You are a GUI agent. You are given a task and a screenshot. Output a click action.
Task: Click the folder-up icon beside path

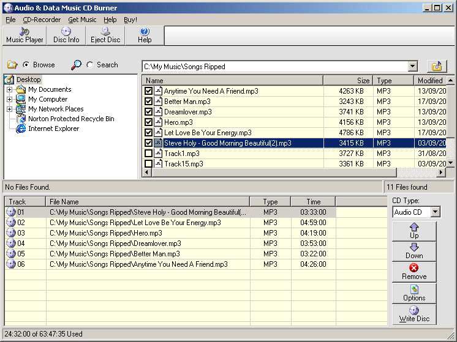(x=437, y=66)
